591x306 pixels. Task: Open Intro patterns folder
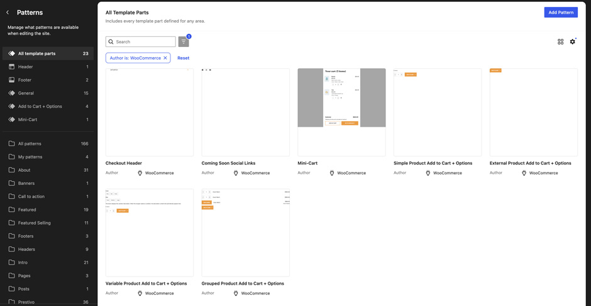pyautogui.click(x=48, y=262)
